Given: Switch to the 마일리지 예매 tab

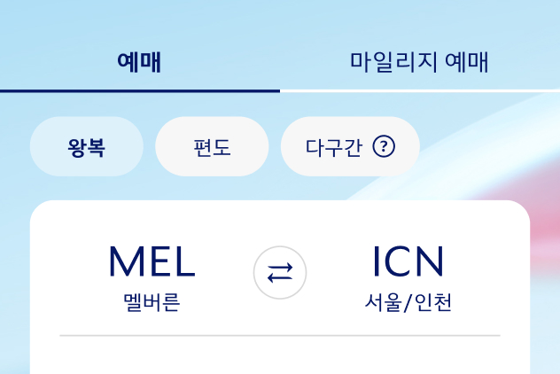Looking at the screenshot, I should point(420,62).
